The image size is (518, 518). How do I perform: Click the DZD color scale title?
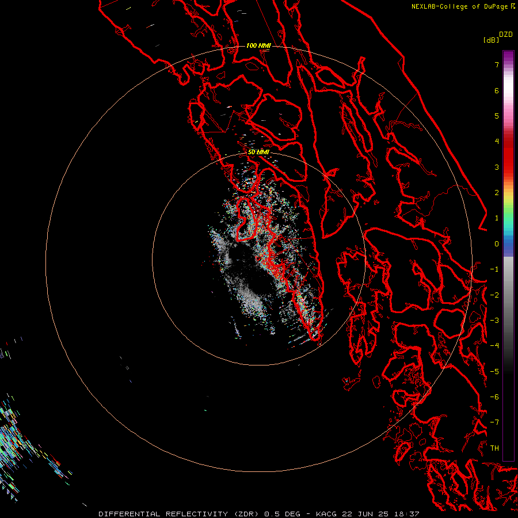tap(506, 35)
